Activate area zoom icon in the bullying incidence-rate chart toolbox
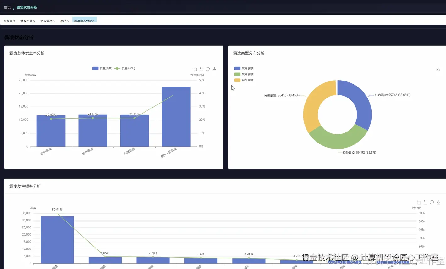Image resolution: width=446 pixels, height=269 pixels. [195, 69]
